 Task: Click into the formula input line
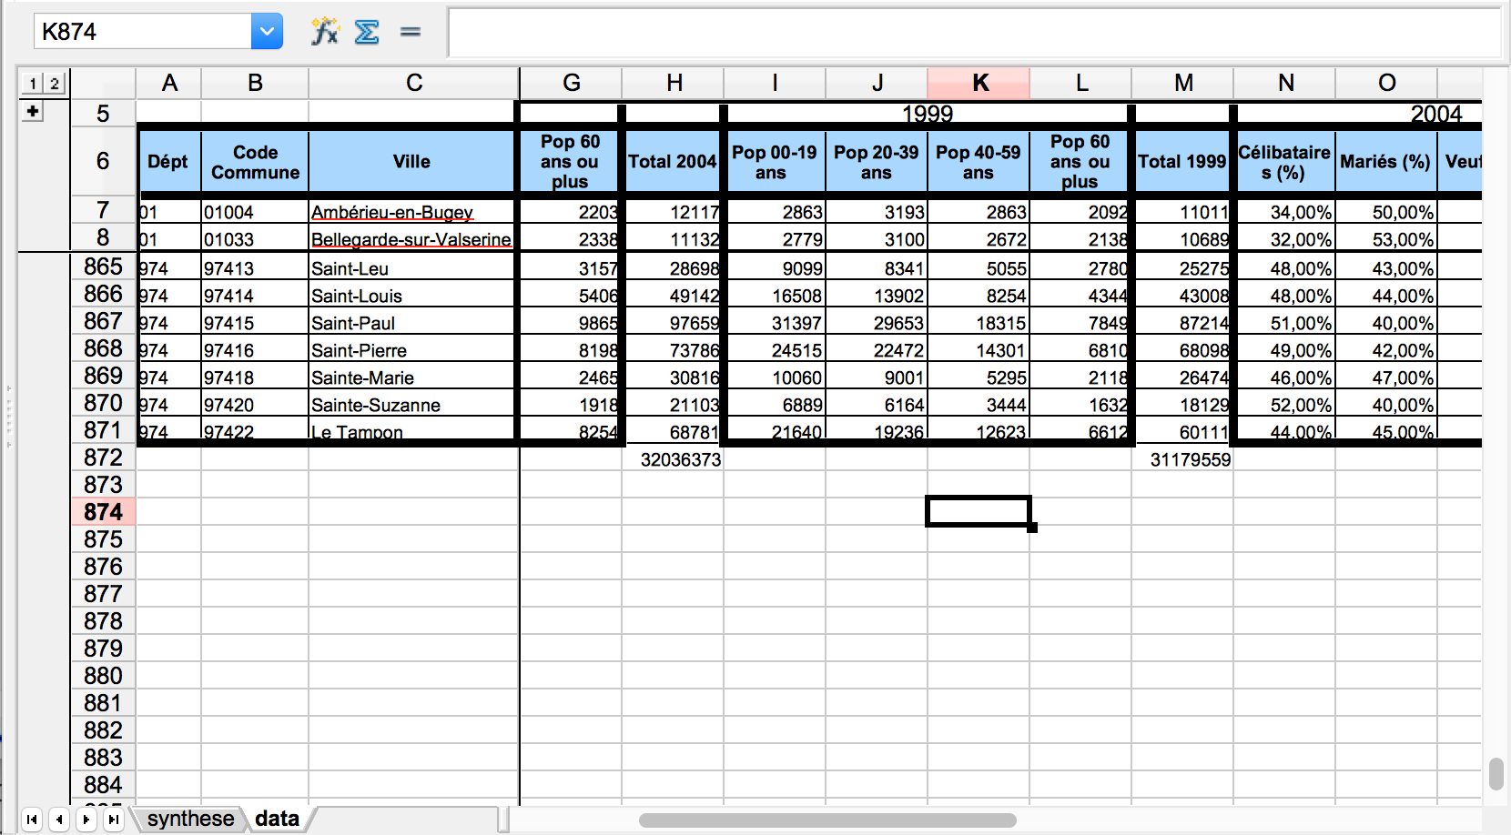(x=974, y=33)
